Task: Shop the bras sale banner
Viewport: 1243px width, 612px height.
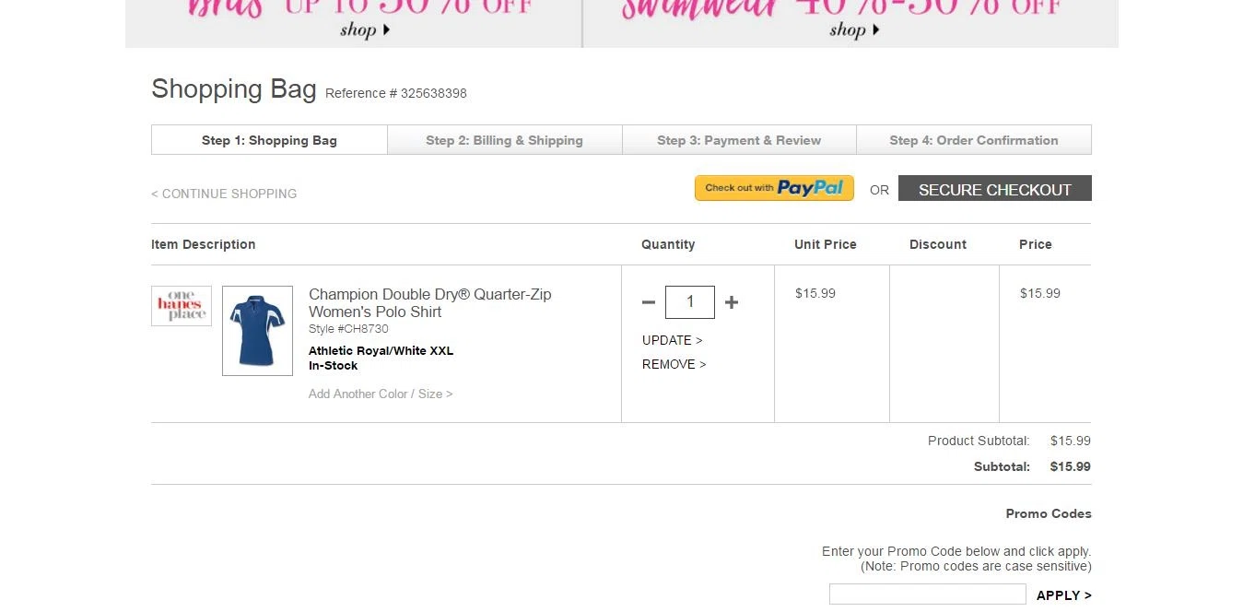Action: click(354, 23)
